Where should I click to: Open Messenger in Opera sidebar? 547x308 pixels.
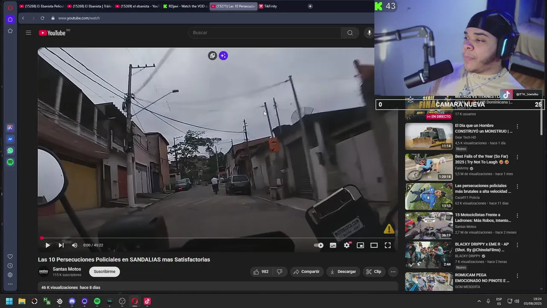coord(10,139)
